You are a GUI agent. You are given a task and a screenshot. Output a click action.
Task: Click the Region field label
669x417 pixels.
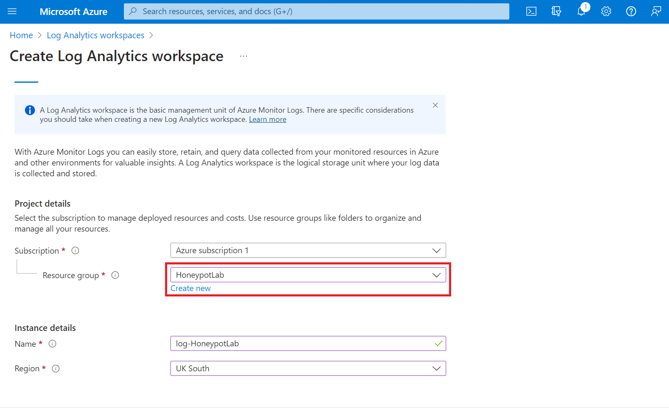tap(27, 368)
